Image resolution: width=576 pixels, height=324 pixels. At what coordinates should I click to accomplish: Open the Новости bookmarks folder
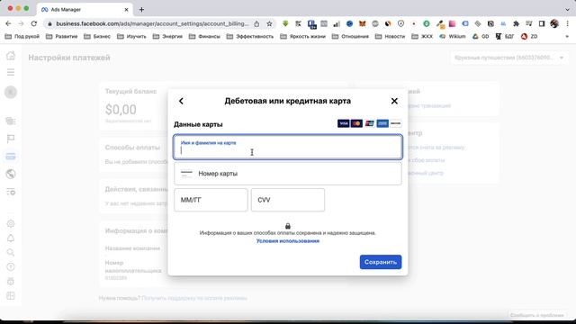point(390,36)
